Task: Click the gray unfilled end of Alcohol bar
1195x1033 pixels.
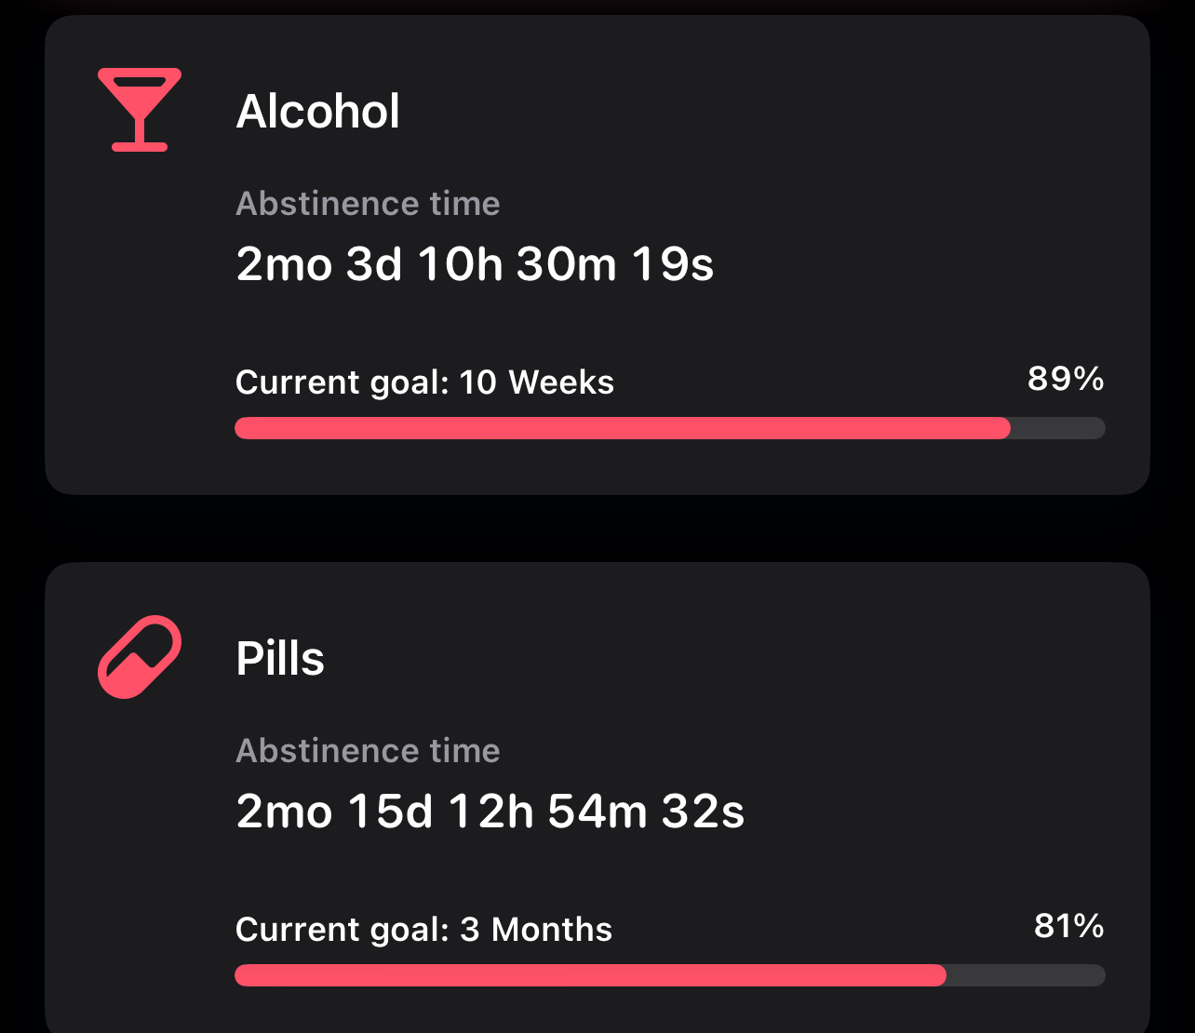Action: pos(1058,428)
